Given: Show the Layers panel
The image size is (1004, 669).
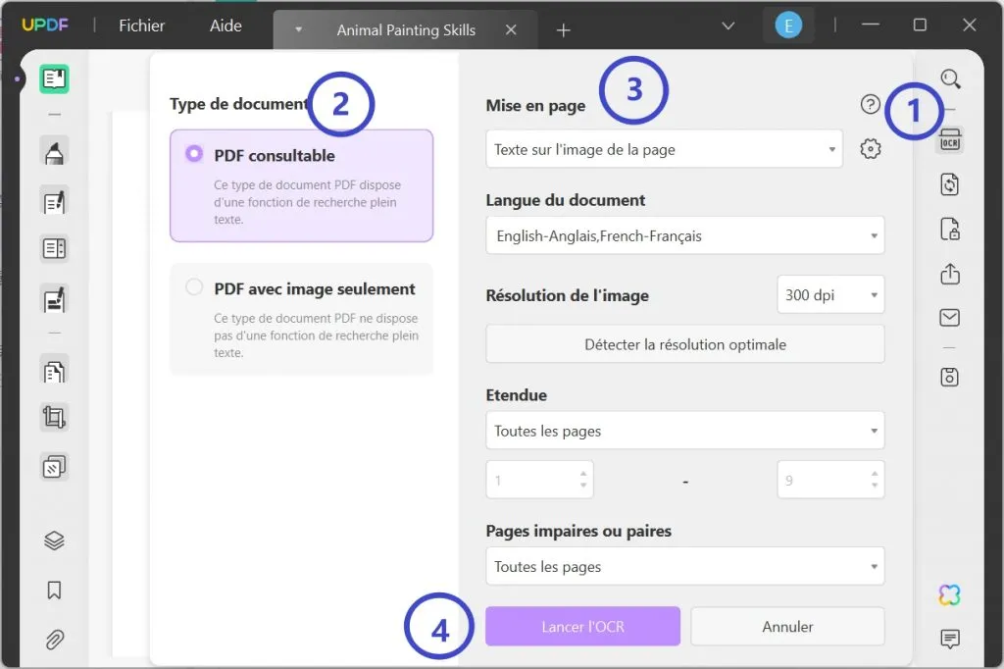Looking at the screenshot, I should point(55,540).
